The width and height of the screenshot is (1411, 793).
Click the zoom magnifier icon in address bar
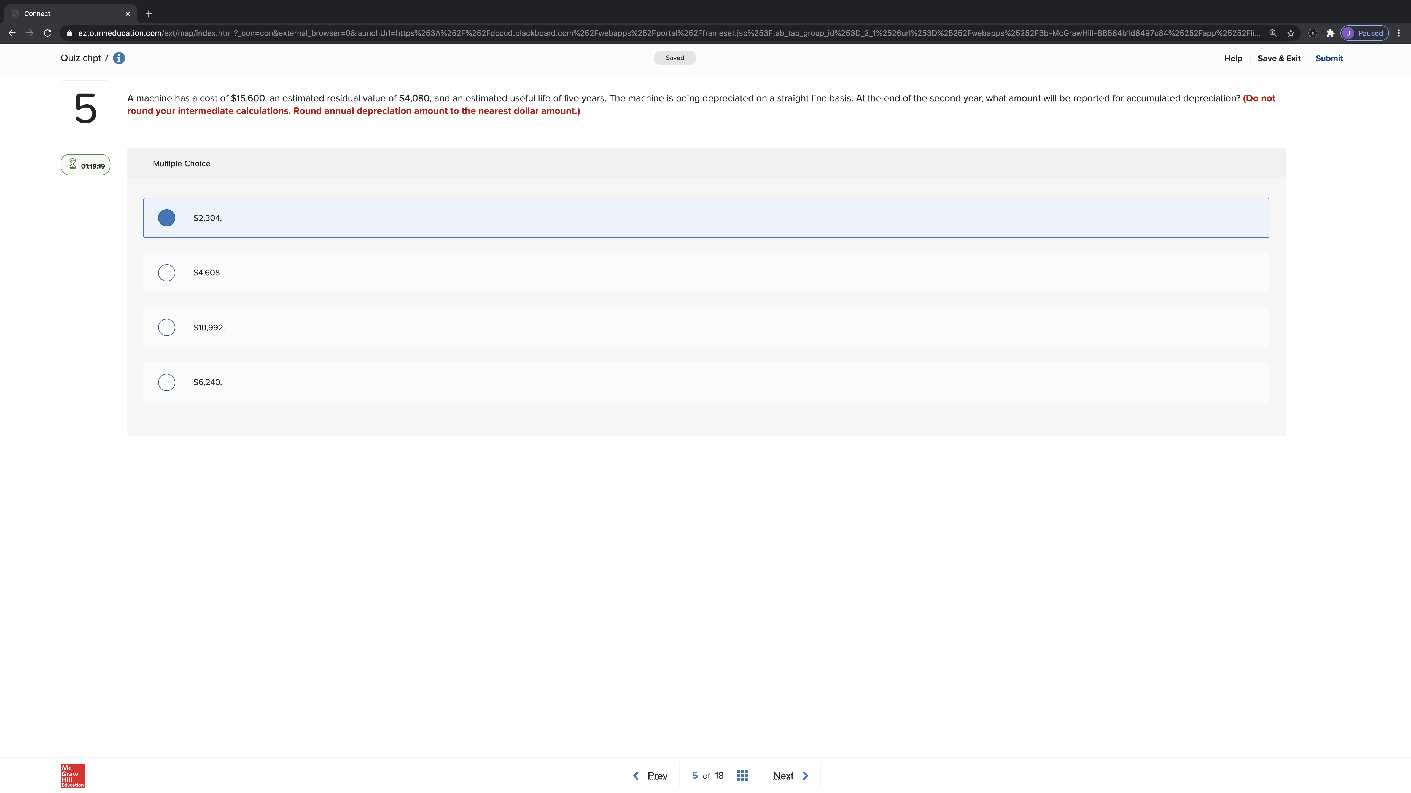pyautogui.click(x=1273, y=33)
